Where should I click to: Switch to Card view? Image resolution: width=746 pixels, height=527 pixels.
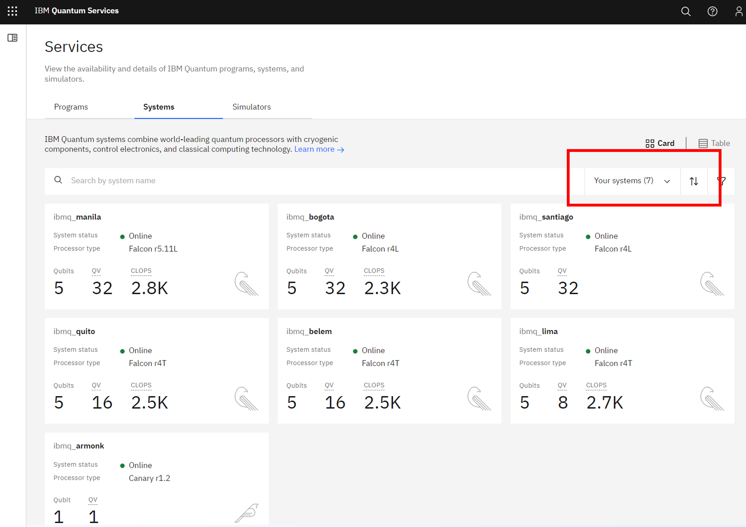[x=660, y=143]
